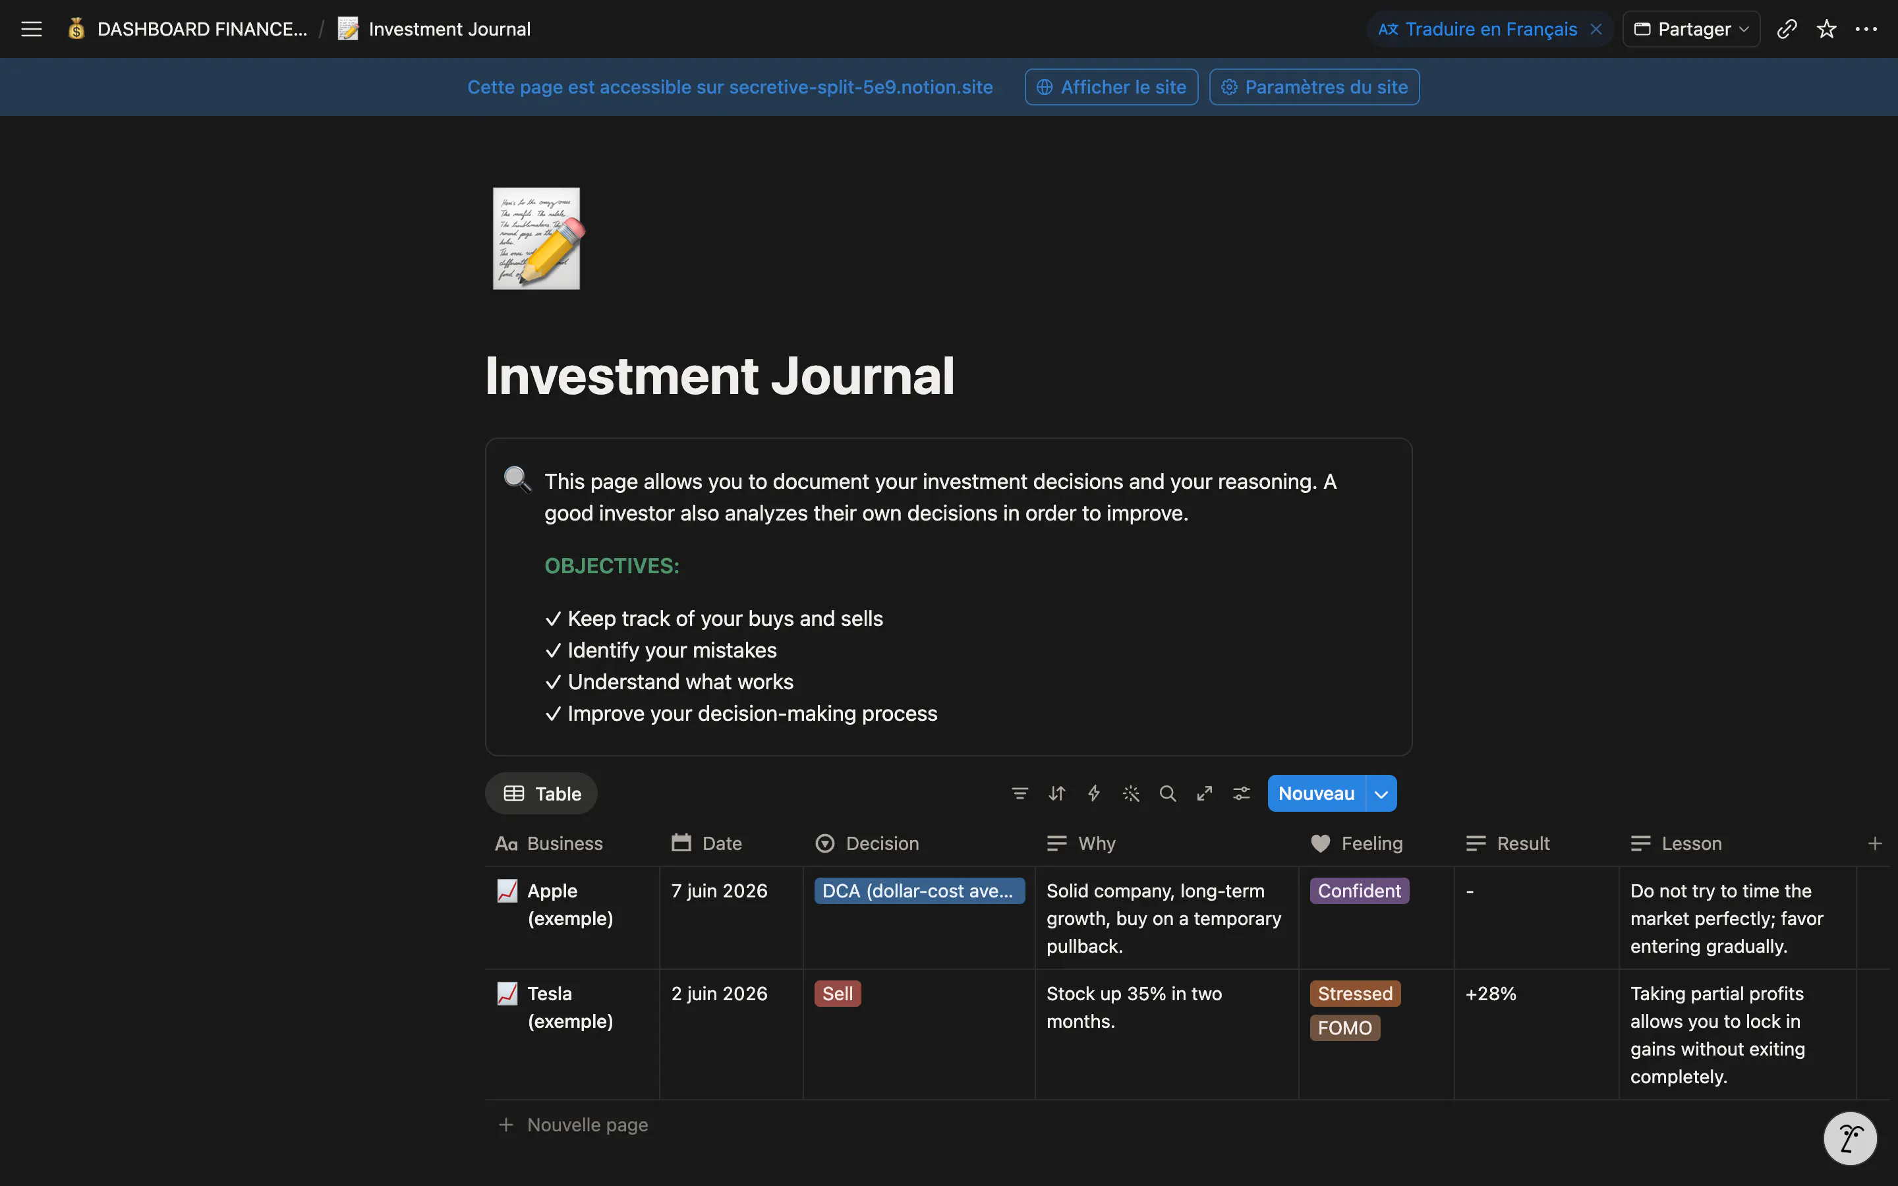
Task: Open DASHBOARD FINANCE breadcrumb
Action: click(x=187, y=29)
